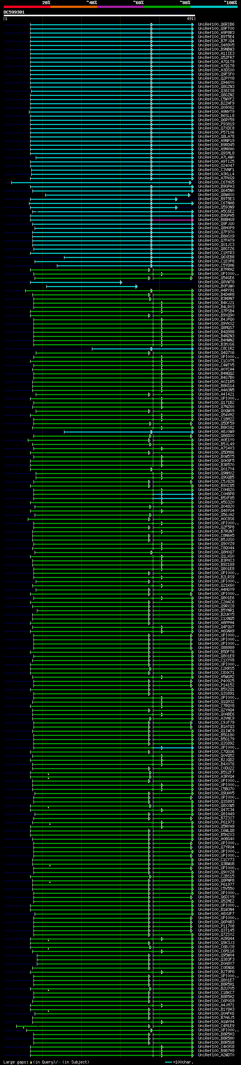Image resolution: width=241 pixels, height=1065 pixels.
Task: Select the UniRef100_Q6RY59 label
Action: click(x=216, y=120)
